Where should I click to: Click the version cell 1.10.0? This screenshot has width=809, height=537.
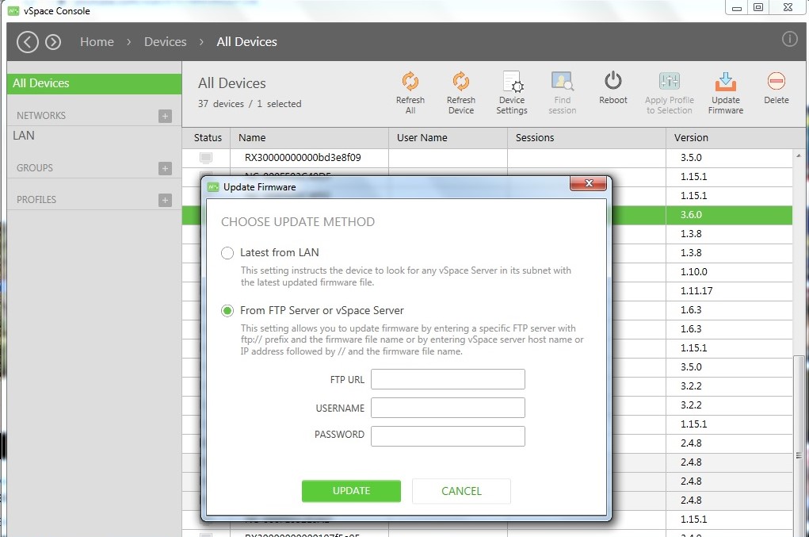693,271
